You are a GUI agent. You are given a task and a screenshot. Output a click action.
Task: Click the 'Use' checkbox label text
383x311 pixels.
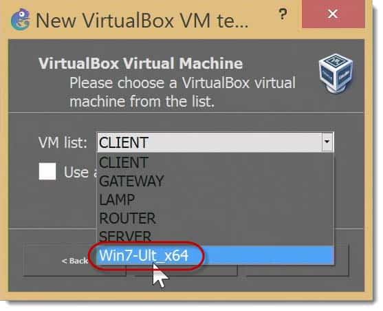tap(76, 172)
